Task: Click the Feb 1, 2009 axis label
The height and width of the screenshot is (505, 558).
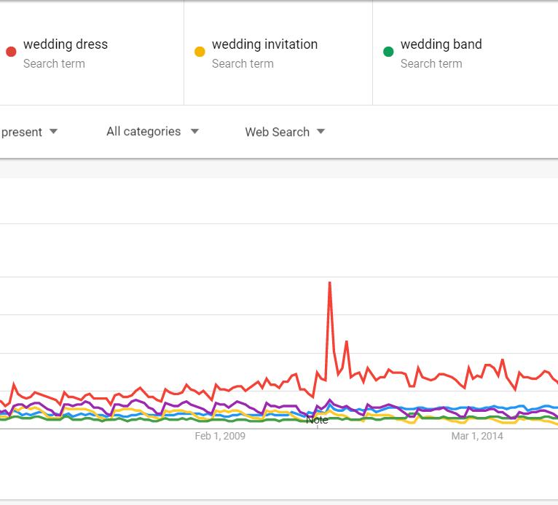Action: point(220,436)
